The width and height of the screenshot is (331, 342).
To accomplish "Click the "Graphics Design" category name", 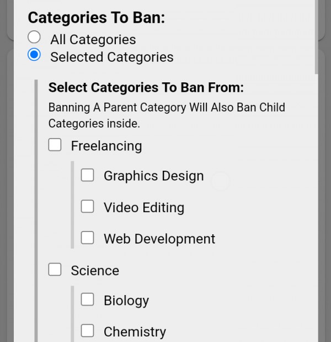I will [153, 176].
